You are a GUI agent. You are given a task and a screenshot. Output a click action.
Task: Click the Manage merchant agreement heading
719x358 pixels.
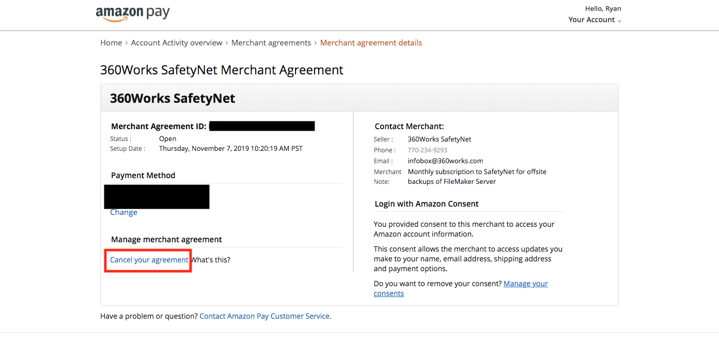click(166, 240)
